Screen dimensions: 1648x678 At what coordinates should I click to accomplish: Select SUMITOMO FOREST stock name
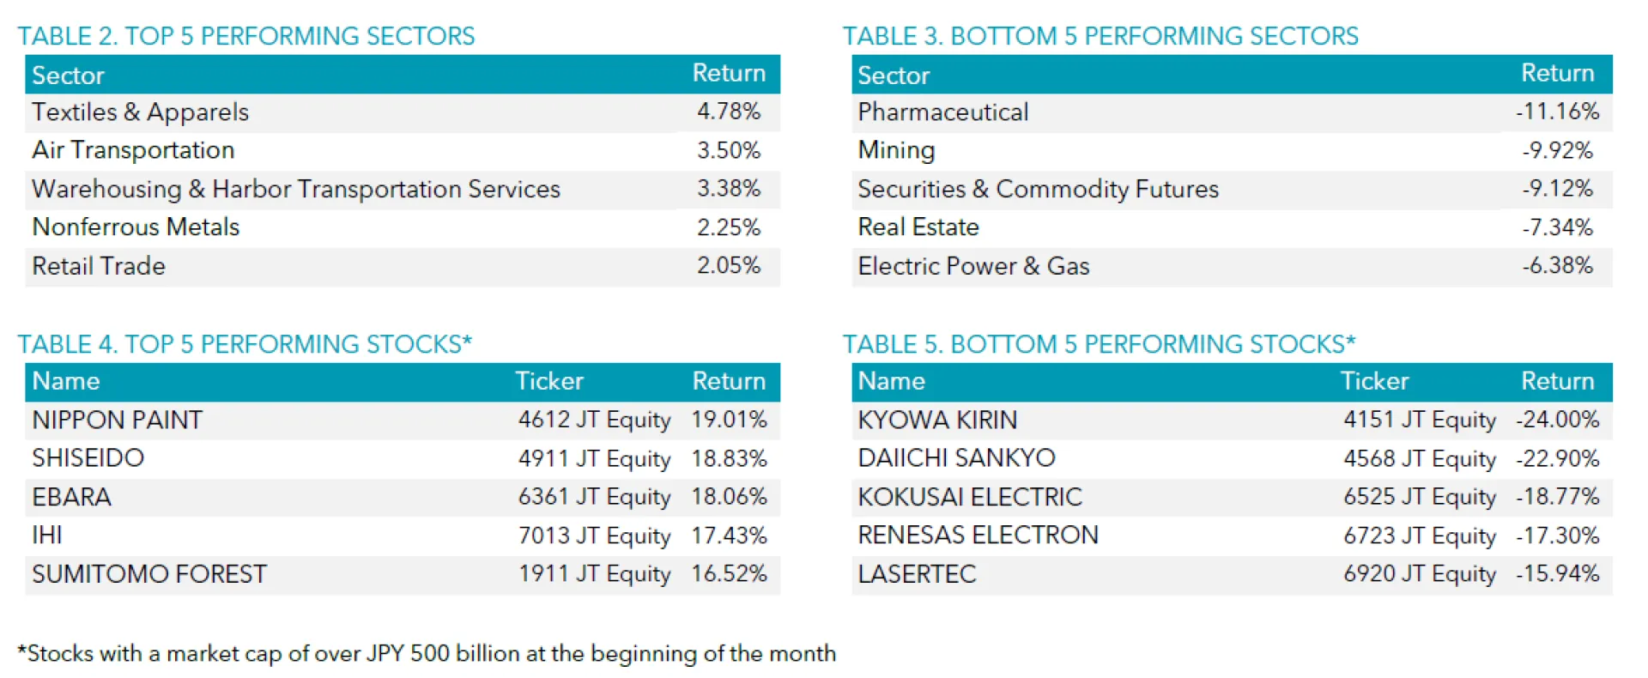point(149,574)
